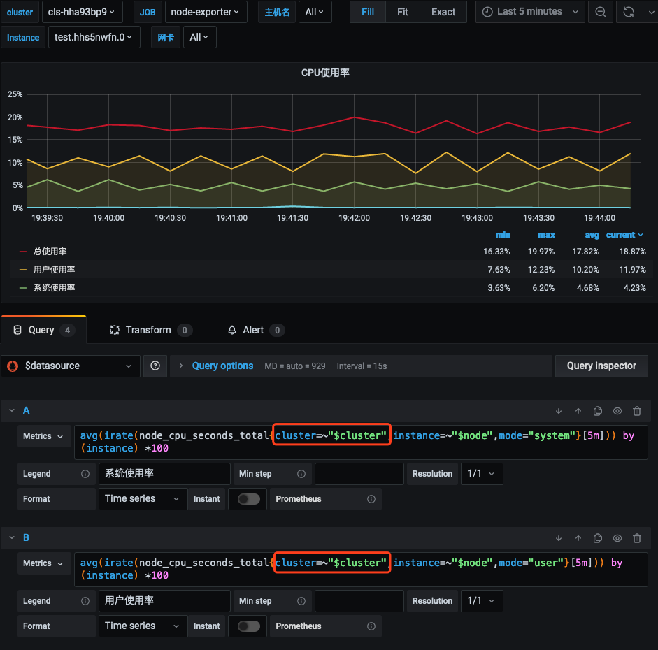658x650 pixels.
Task: Click the Min step input field of query A
Action: 359,474
